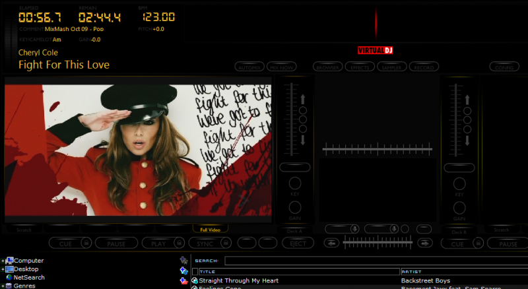528x289 pixels.
Task: Click the lock icon beside Deck A CUE
Action: click(x=86, y=243)
